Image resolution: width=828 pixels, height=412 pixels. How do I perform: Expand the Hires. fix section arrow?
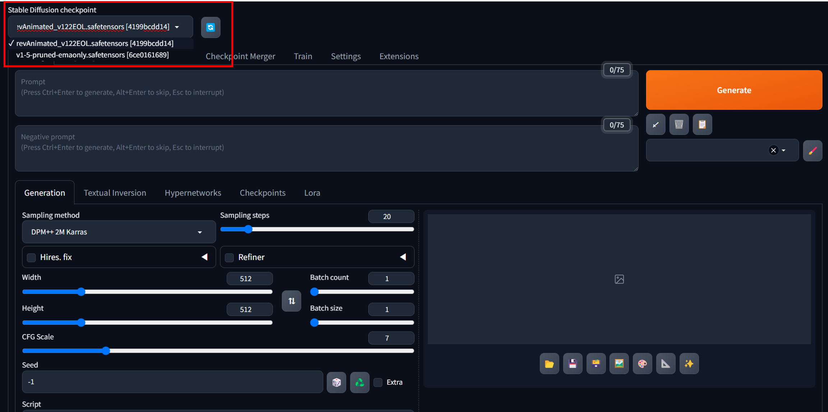point(204,257)
